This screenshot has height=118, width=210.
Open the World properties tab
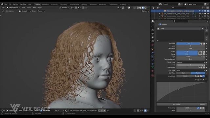pos(153,45)
